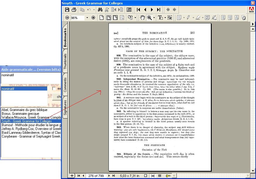Go to the previous page using the top toolbar

[145, 10]
